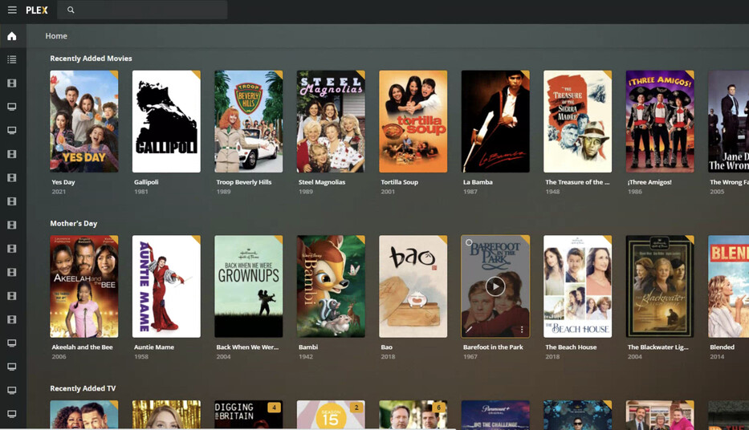Open the Gallipoli poster
This screenshot has width=749, height=430.
[166, 121]
